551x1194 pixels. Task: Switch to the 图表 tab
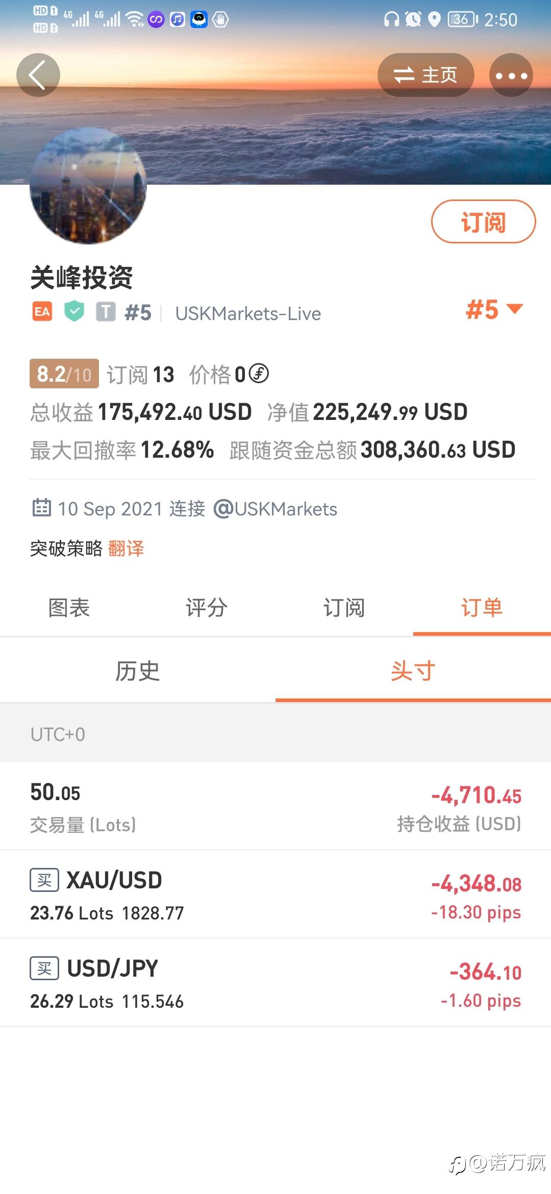(x=69, y=608)
